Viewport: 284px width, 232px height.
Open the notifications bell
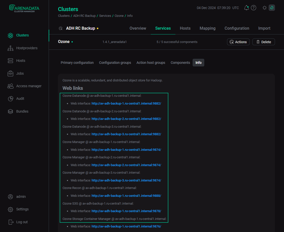pos(246,8)
